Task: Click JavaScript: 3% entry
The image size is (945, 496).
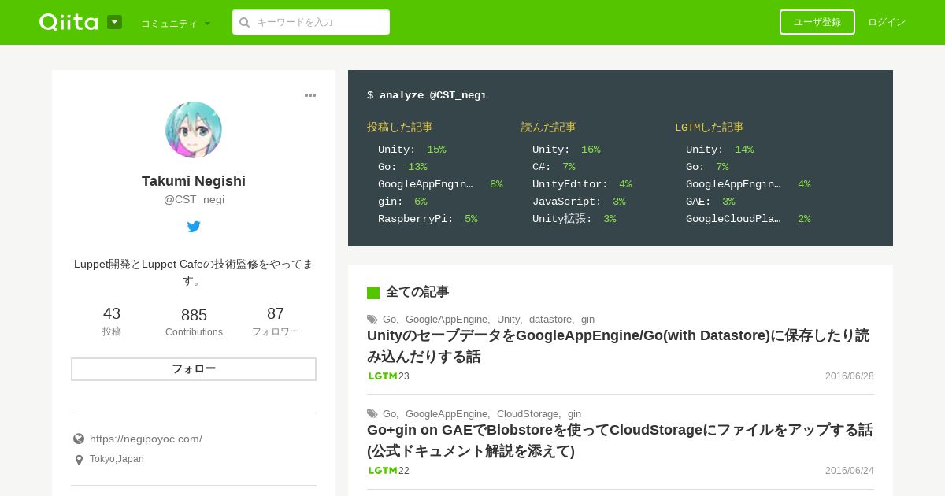Action: (x=579, y=202)
